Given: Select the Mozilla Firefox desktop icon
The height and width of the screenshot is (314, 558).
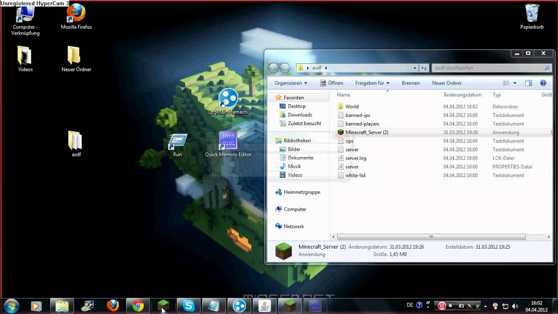Looking at the screenshot, I should pos(76,17).
